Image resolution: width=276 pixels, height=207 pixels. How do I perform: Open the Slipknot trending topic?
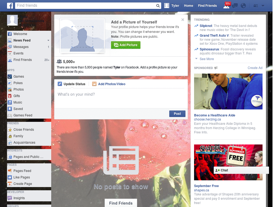pos(206,26)
